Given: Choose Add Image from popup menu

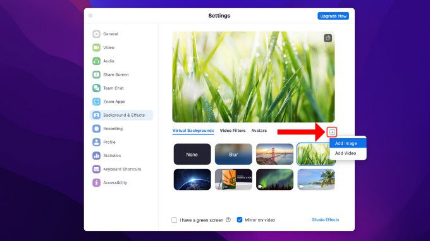Looking at the screenshot, I should [x=348, y=143].
